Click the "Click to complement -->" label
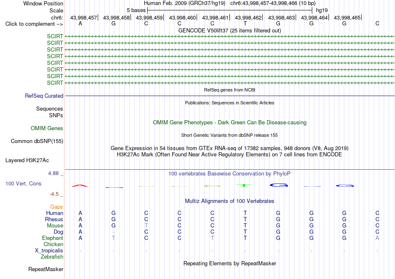This screenshot has height=279, width=395. pos(34,24)
